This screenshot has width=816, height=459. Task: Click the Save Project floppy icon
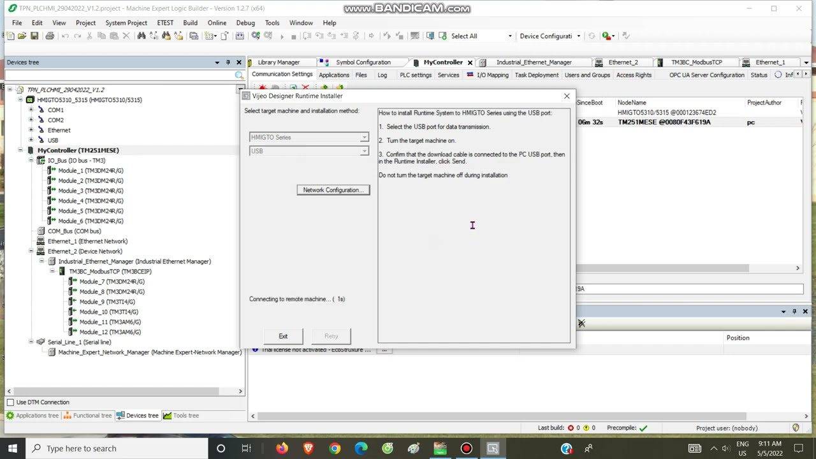tap(34, 36)
